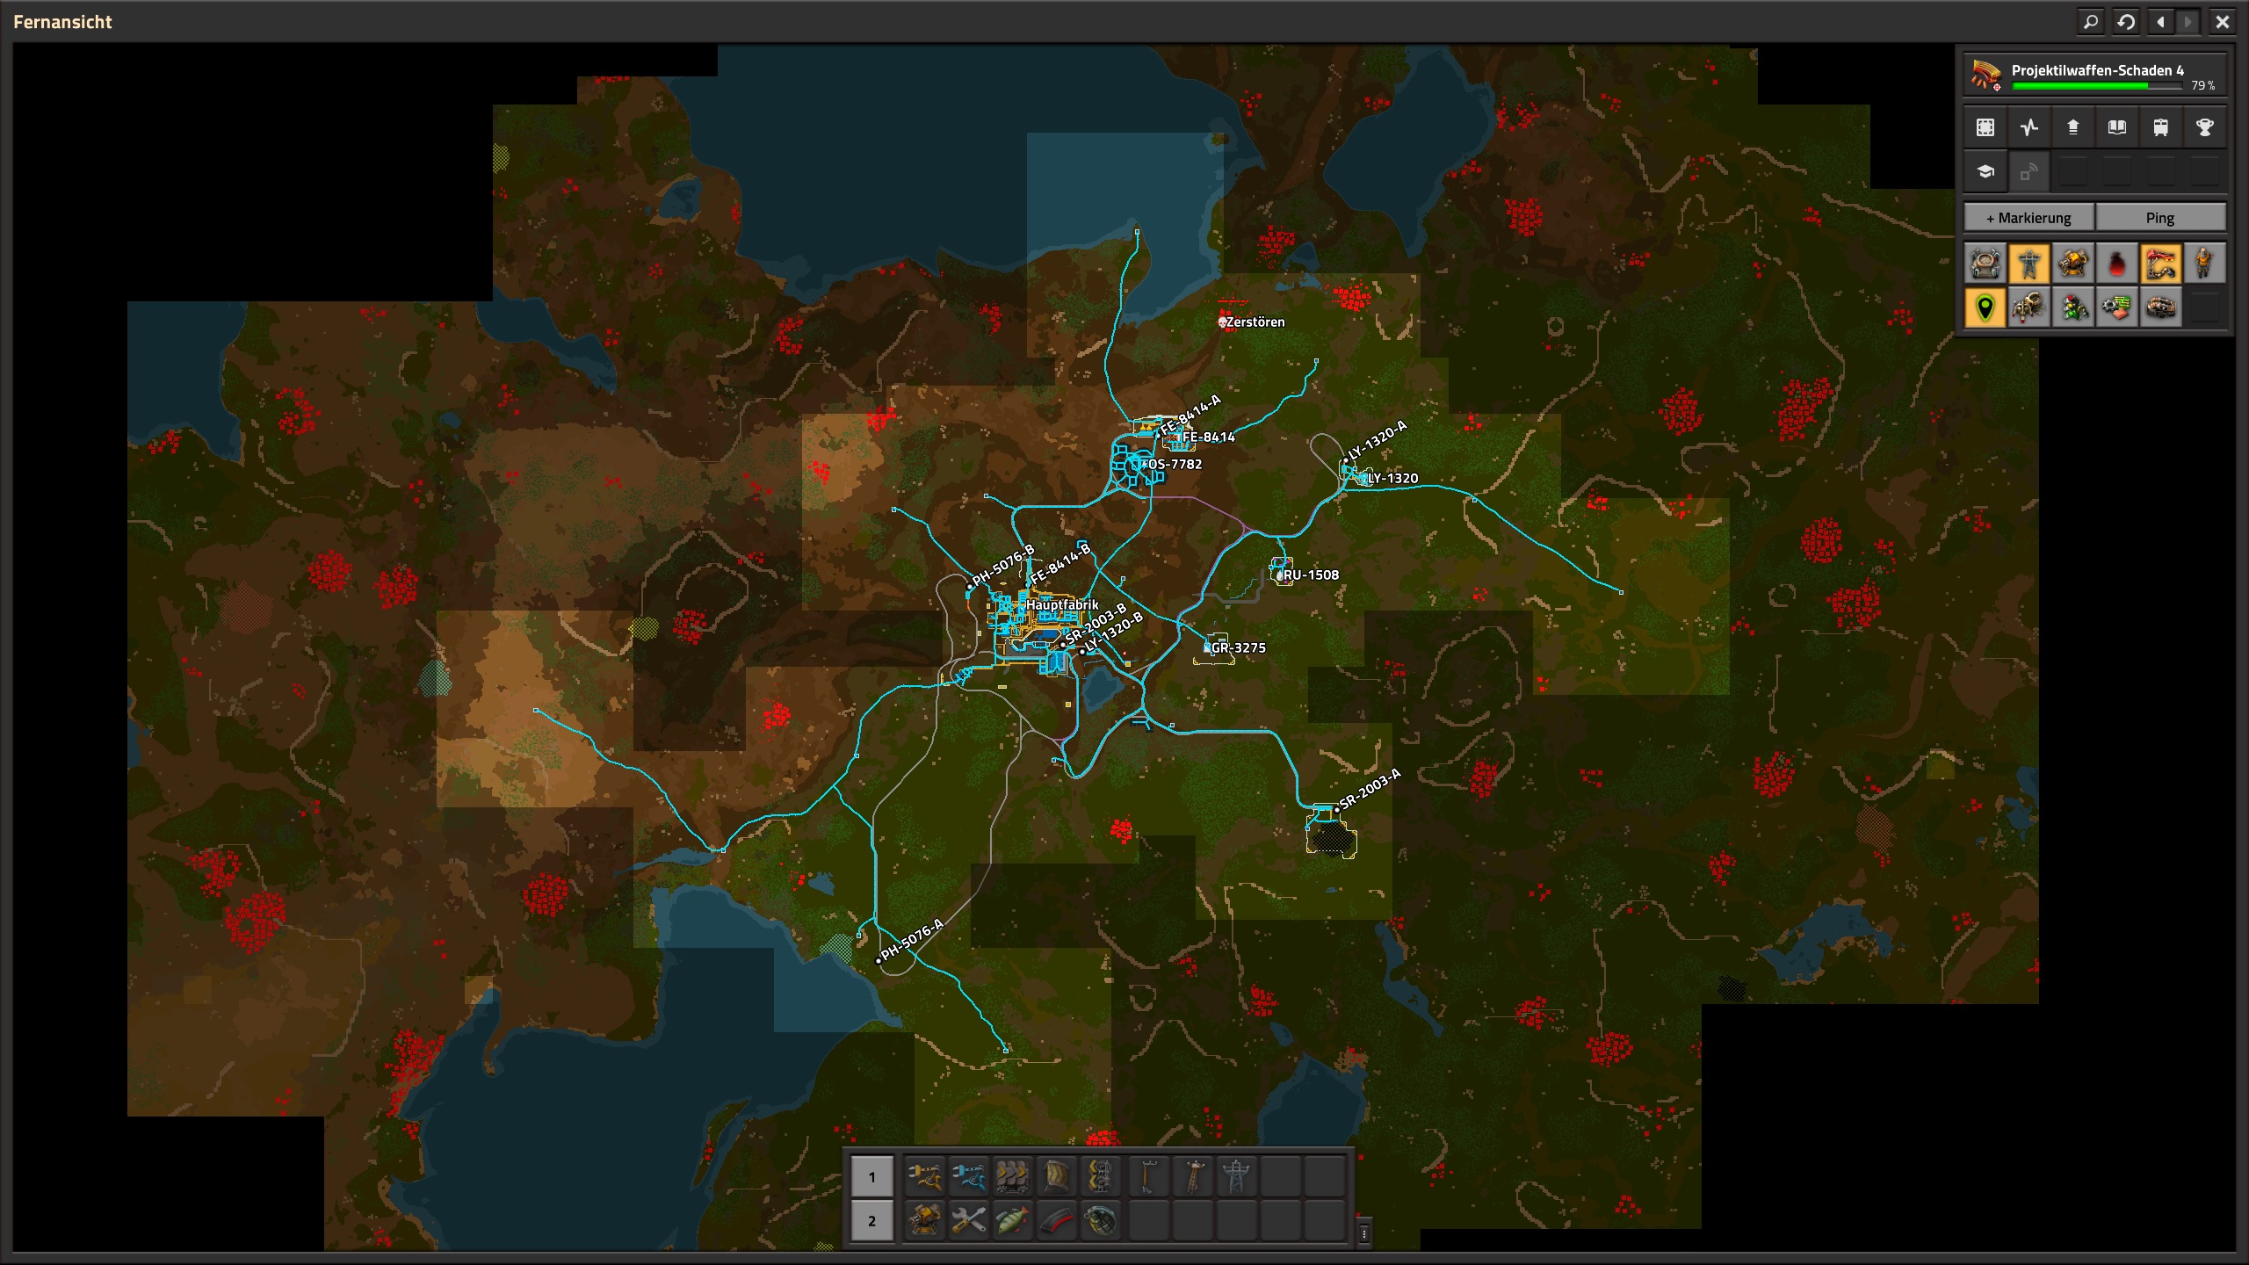The width and height of the screenshot is (2249, 1265).
Task: Toggle recipe icons gear overlay
Action: pos(2117,307)
